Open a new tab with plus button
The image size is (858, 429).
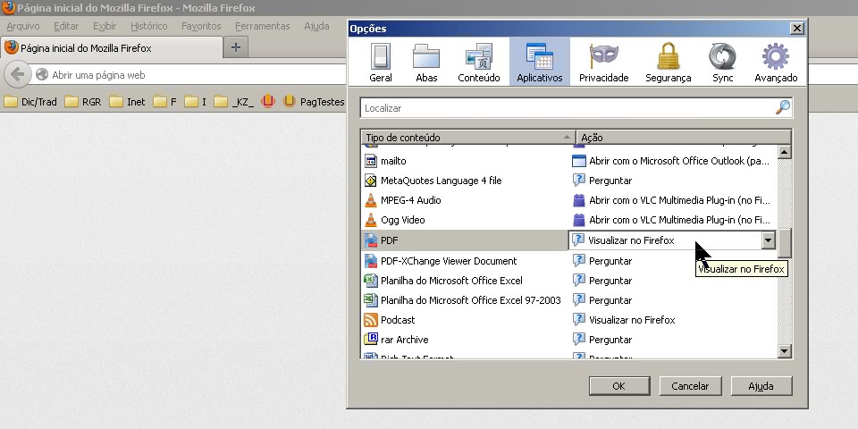(x=236, y=47)
